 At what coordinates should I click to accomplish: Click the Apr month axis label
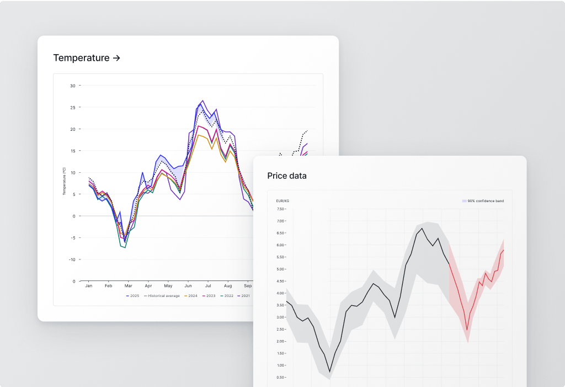click(148, 287)
